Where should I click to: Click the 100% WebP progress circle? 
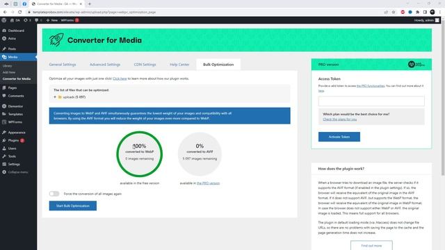coord(139,154)
